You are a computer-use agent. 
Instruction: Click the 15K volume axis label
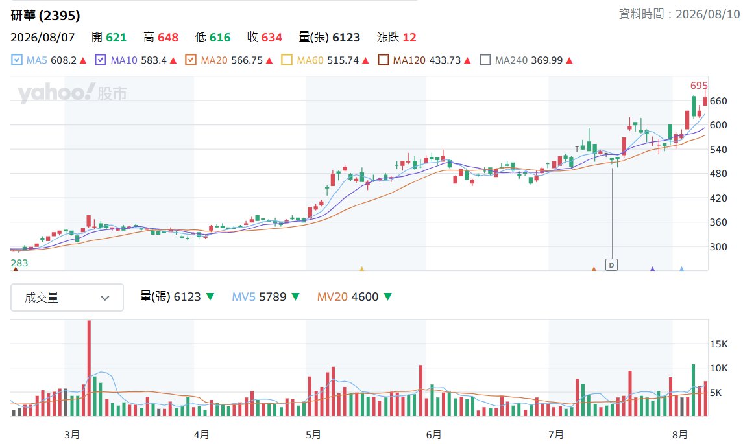tap(719, 344)
